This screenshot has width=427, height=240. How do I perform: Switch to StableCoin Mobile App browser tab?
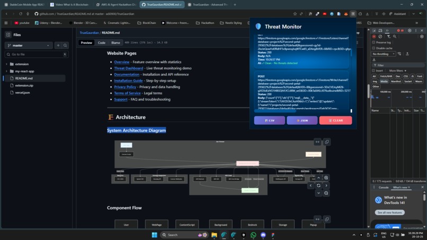(x=24, y=5)
